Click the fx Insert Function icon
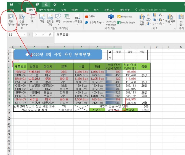 coord(50,34)
